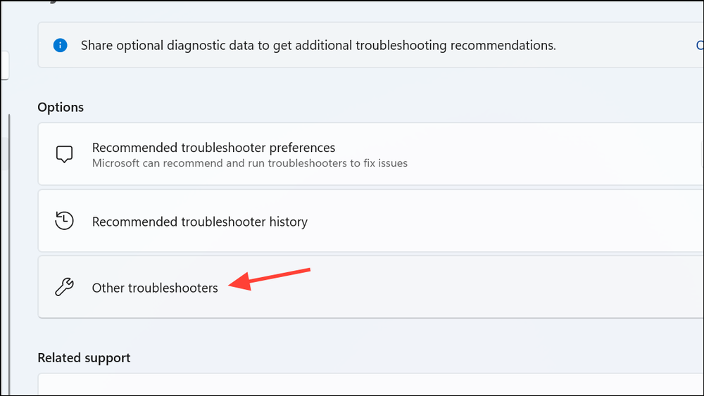Click empty area of Other troubleshooters row
Image resolution: width=704 pixels, height=396 pixels.
pyautogui.click(x=494, y=287)
